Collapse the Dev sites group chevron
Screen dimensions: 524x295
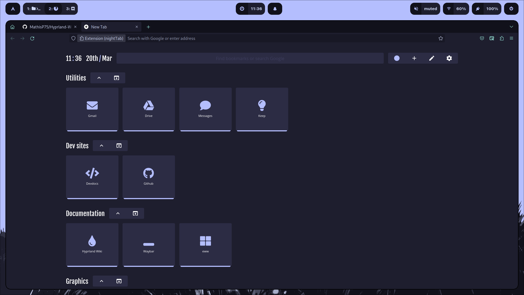(x=102, y=146)
